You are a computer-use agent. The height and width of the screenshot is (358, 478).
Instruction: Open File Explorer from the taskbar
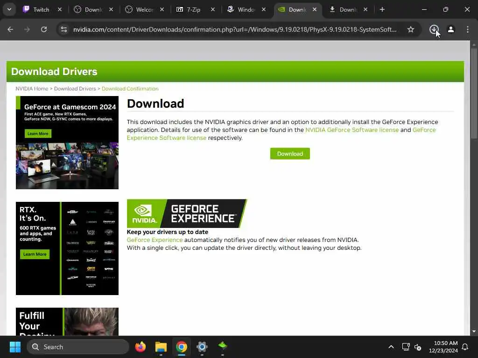click(161, 347)
